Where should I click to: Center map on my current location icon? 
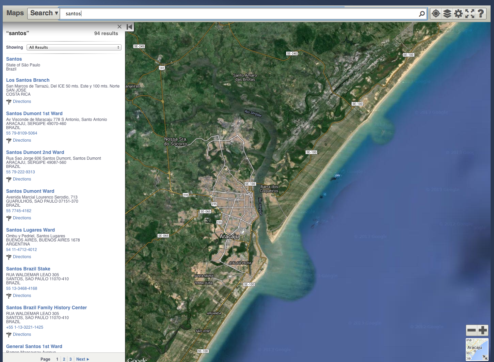436,14
